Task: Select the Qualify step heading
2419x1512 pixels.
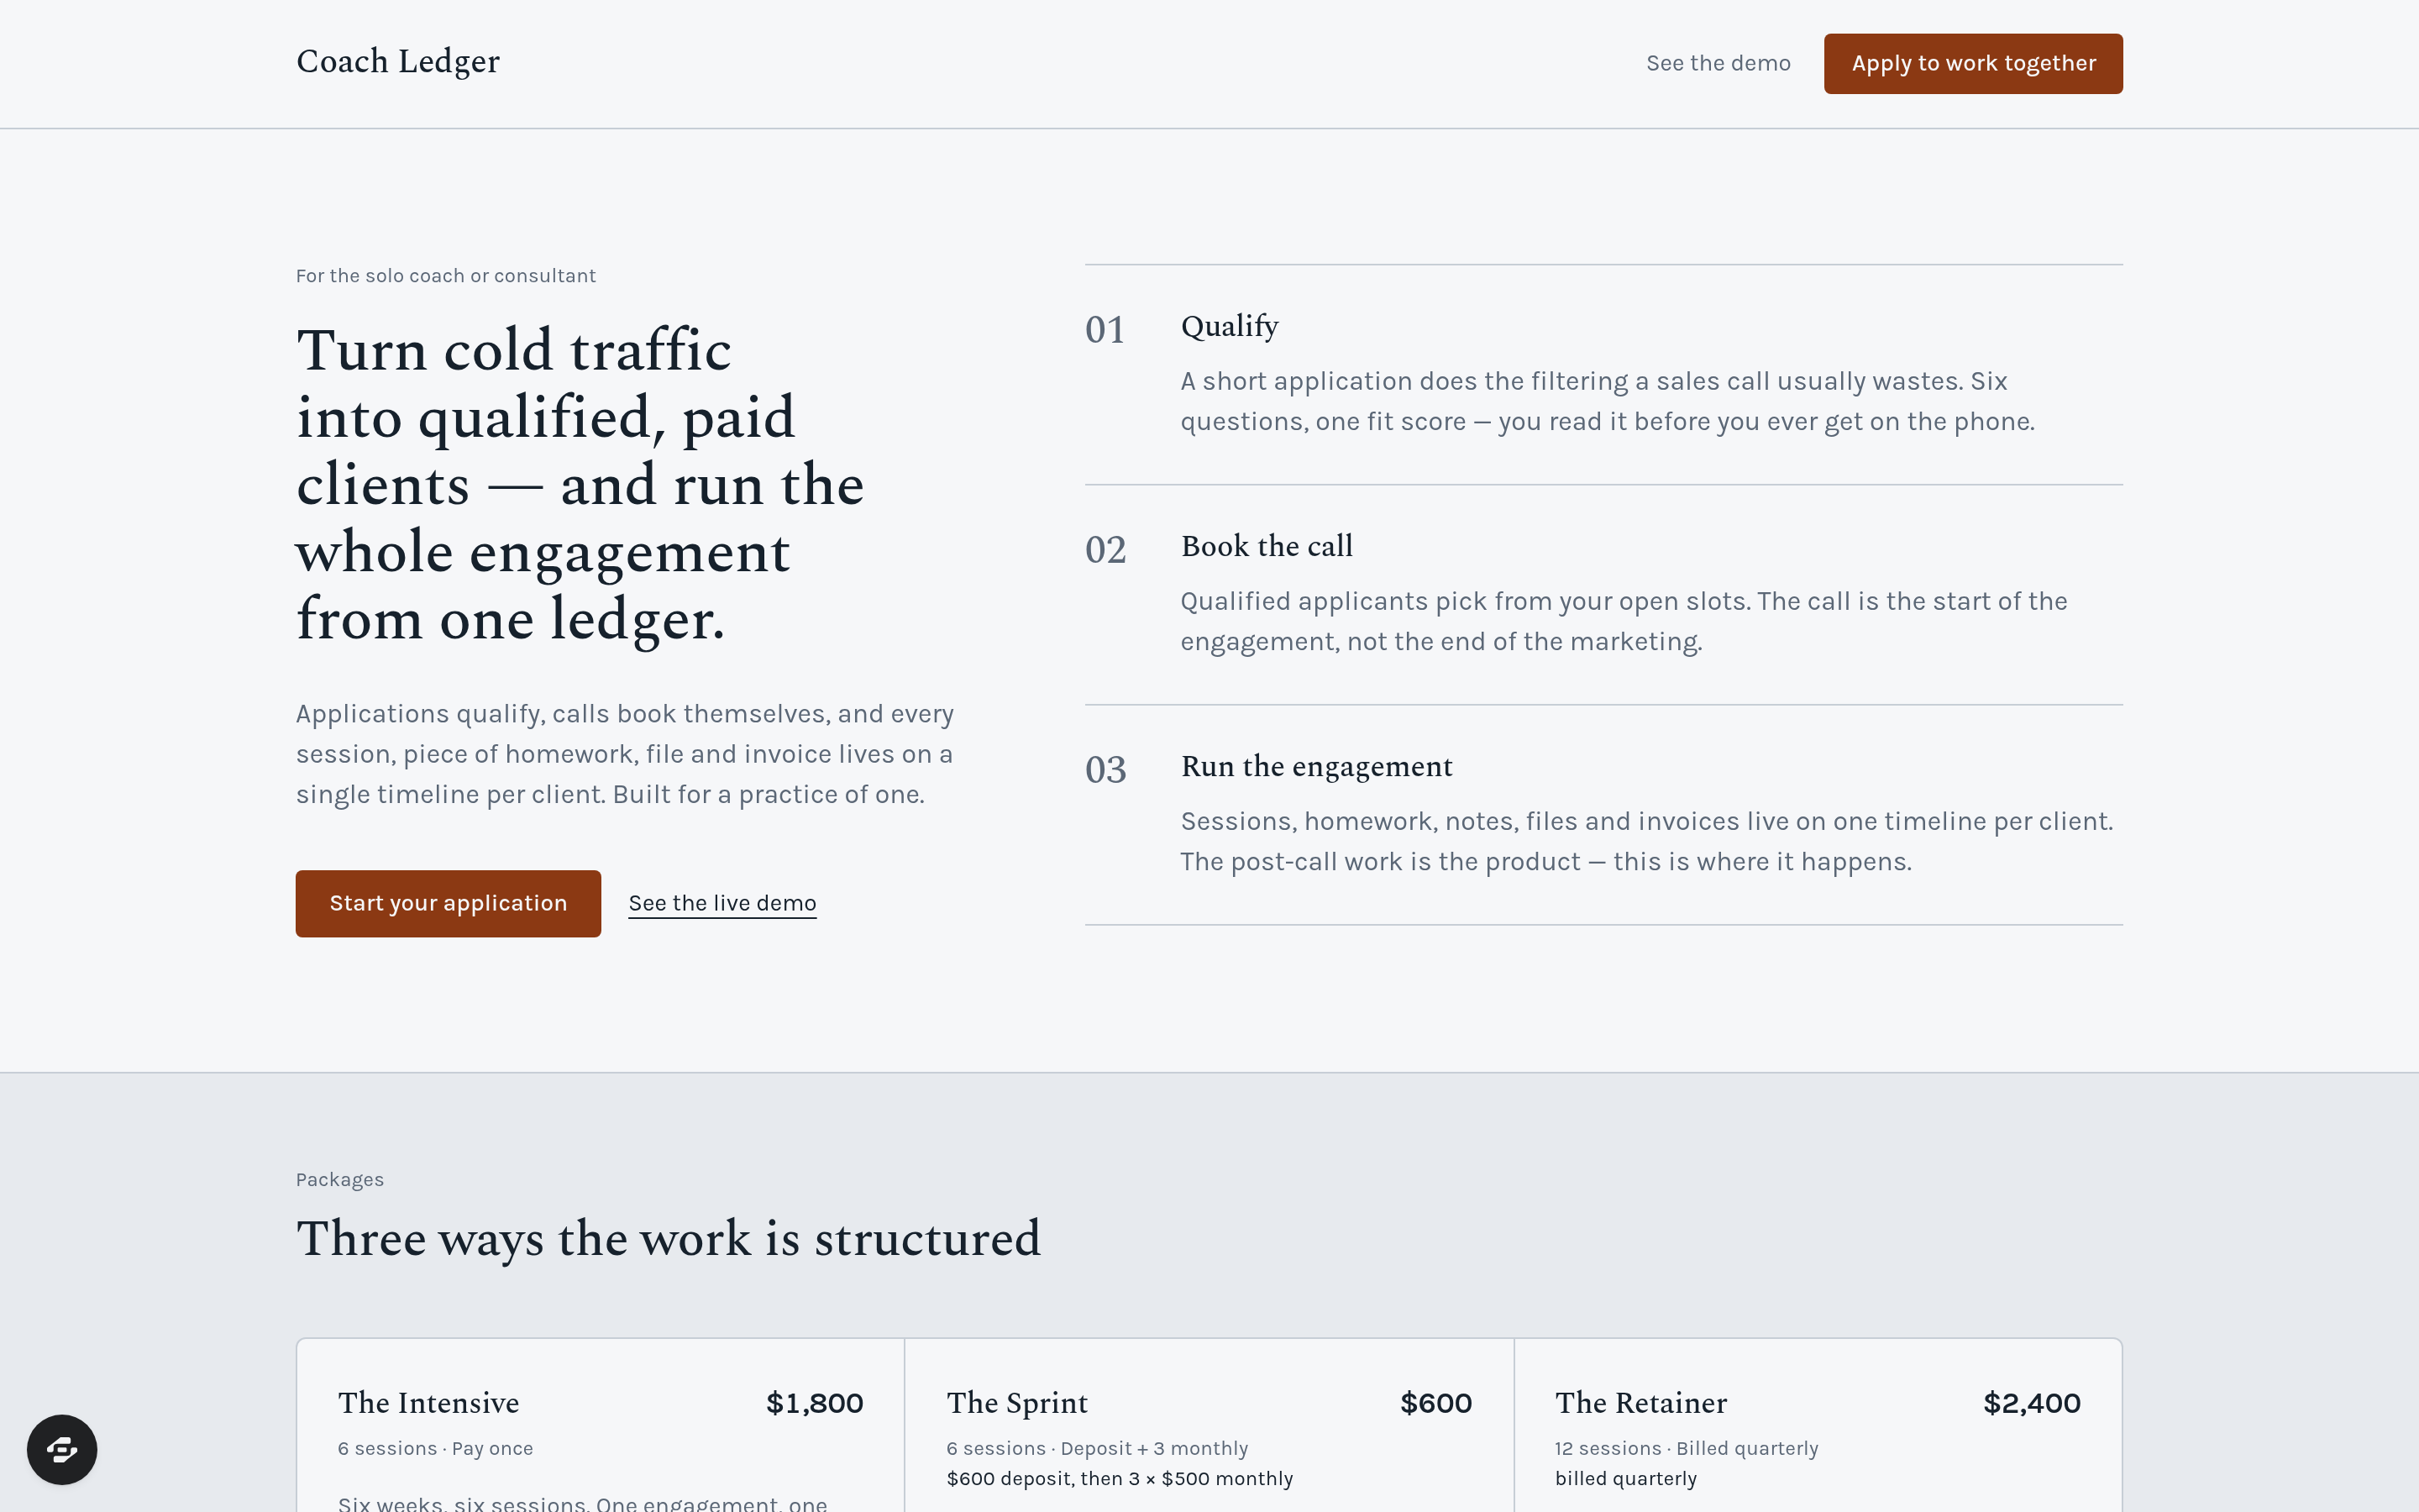Action: (x=1230, y=327)
